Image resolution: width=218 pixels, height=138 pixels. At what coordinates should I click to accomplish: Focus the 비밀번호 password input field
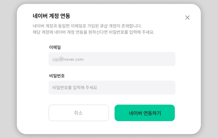click(112, 88)
